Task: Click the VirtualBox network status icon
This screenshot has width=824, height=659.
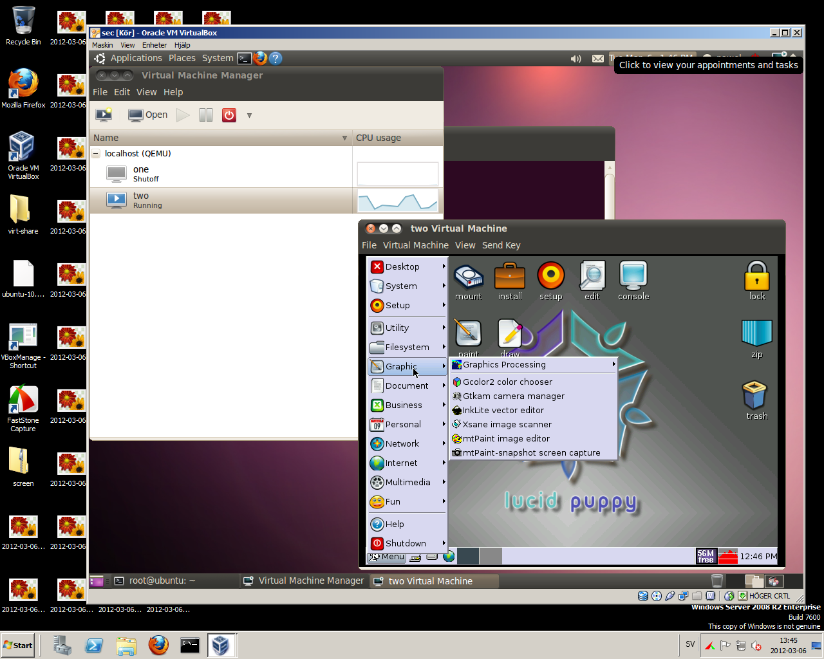Action: pyautogui.click(x=684, y=596)
